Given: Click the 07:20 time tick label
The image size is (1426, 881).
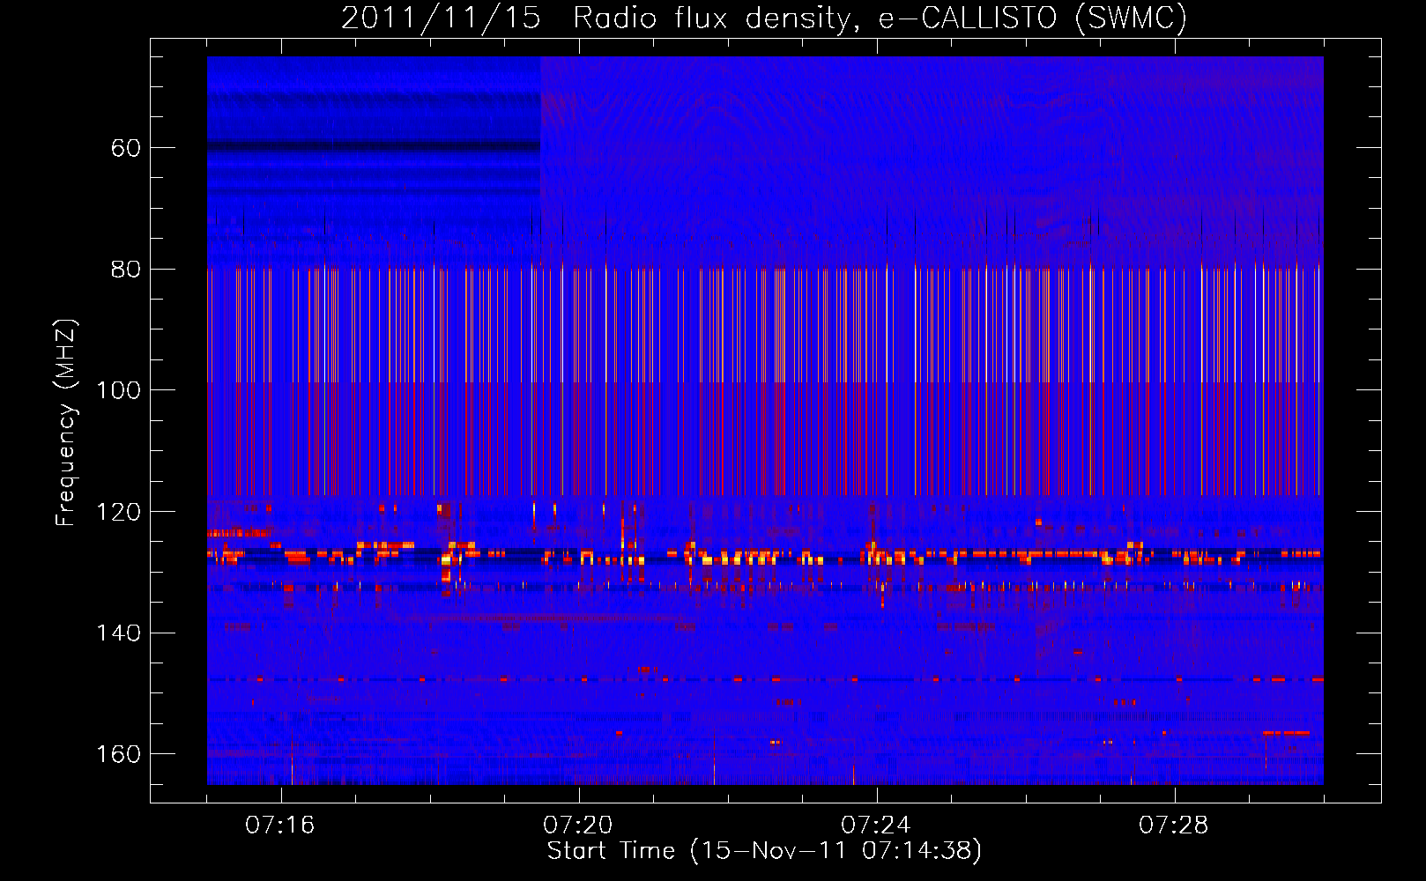Looking at the screenshot, I should click(578, 825).
